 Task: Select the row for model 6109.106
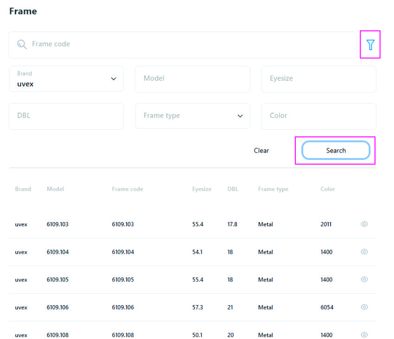185,307
